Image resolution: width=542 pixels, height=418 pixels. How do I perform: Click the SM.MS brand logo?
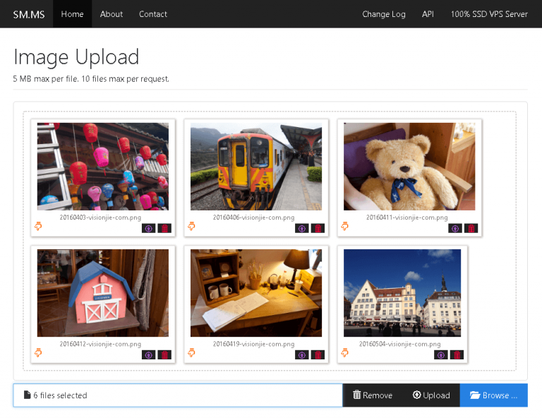[29, 14]
